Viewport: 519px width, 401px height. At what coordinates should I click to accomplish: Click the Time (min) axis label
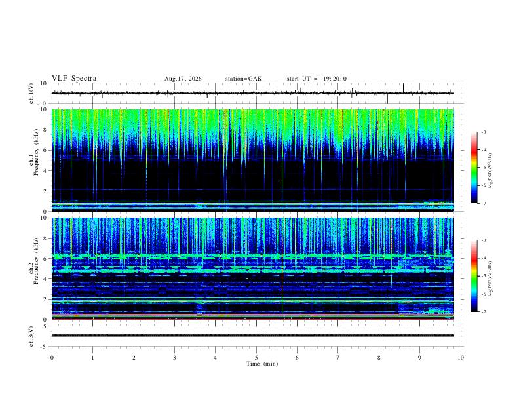262,364
